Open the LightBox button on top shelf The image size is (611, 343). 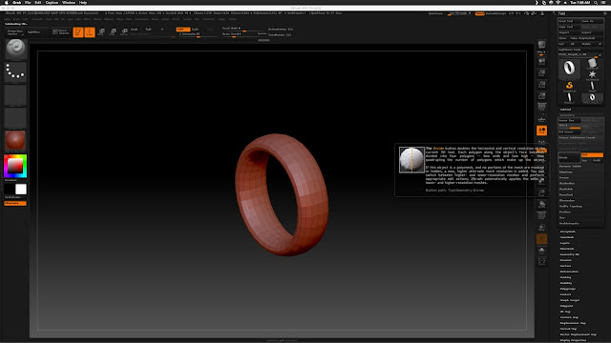[x=34, y=32]
